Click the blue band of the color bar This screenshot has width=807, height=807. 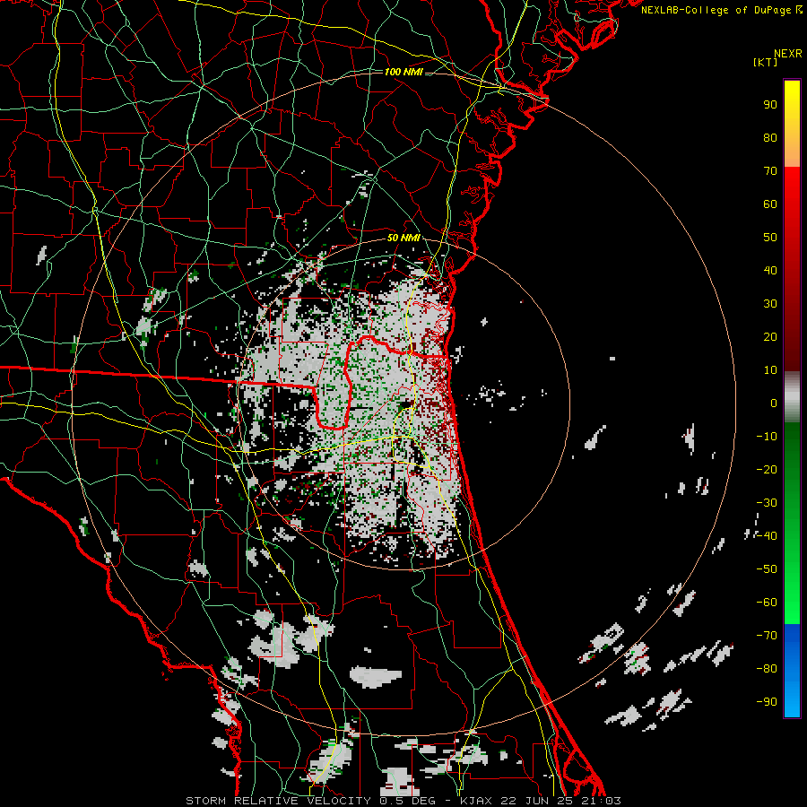[792, 671]
